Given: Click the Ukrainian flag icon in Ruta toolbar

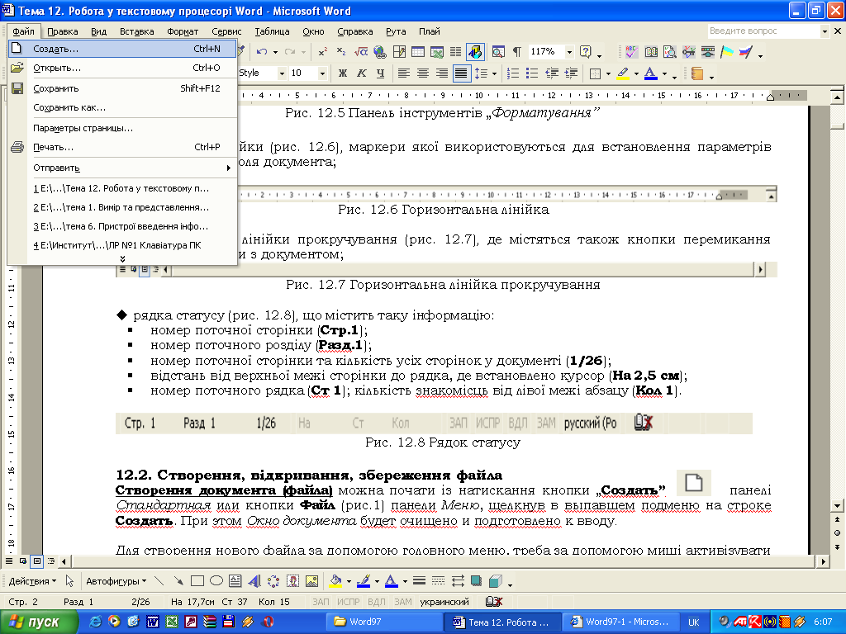Looking at the screenshot, I should (x=727, y=52).
